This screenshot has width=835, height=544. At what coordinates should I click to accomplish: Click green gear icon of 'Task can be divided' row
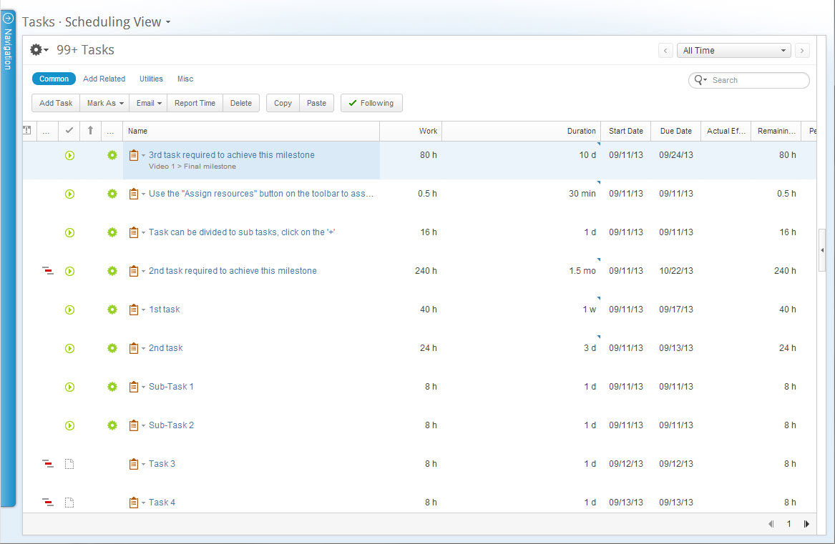pyautogui.click(x=112, y=232)
